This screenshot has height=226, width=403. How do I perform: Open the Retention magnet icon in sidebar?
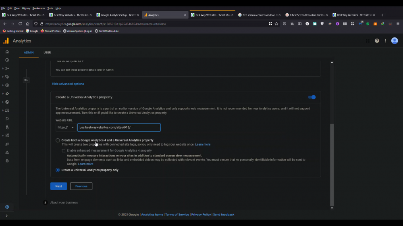(7, 94)
